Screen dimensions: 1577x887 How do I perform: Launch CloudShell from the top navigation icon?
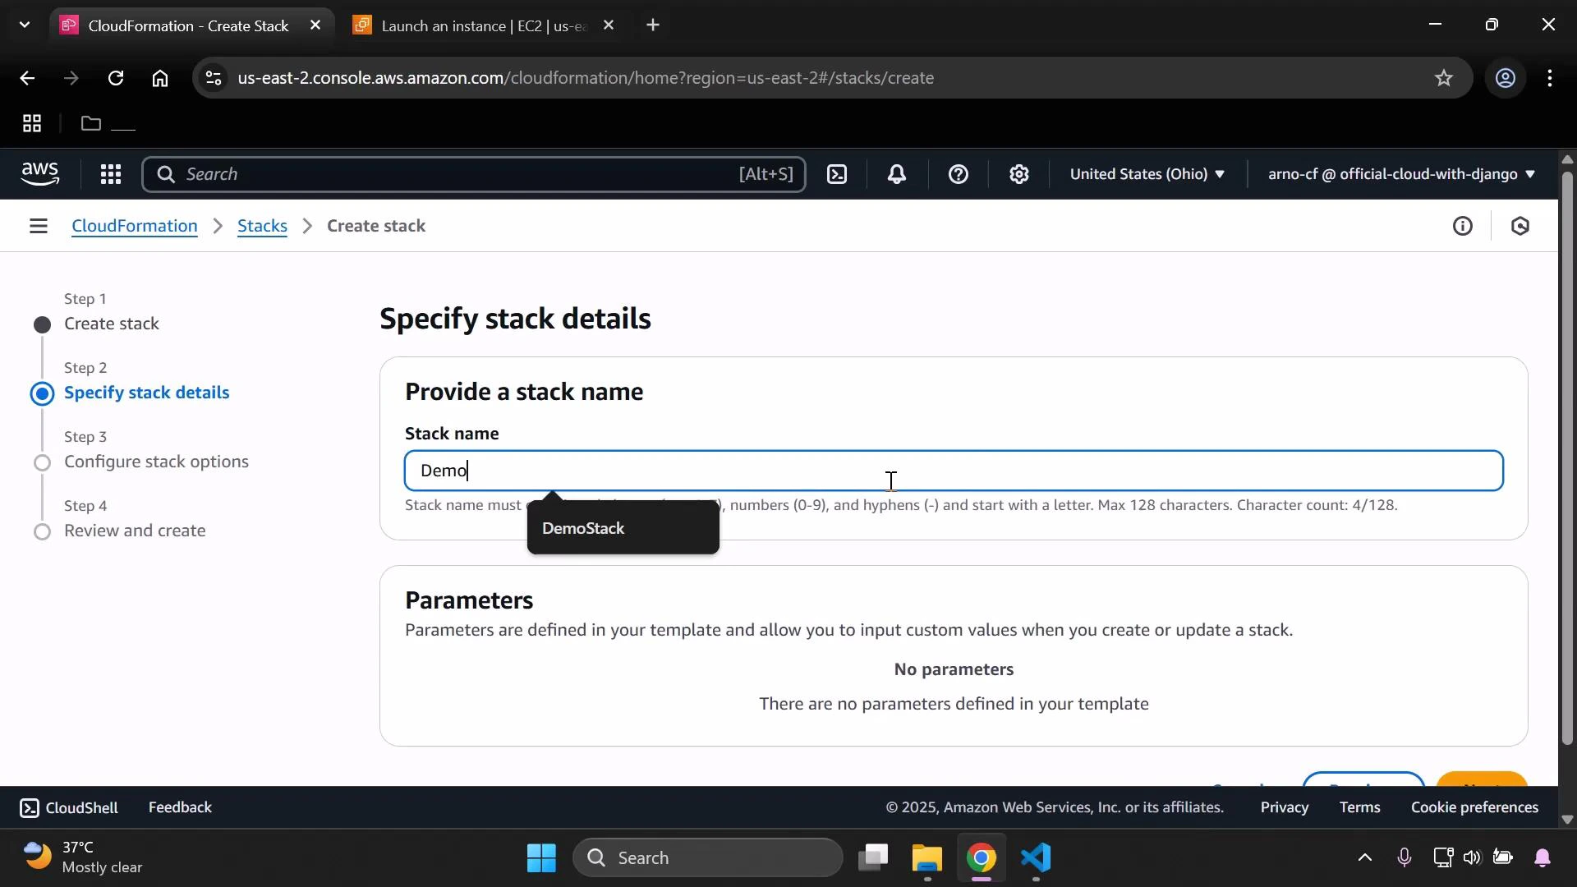coord(837,174)
